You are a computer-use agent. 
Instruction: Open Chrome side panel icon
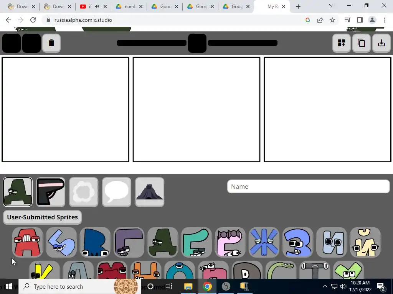[360, 20]
